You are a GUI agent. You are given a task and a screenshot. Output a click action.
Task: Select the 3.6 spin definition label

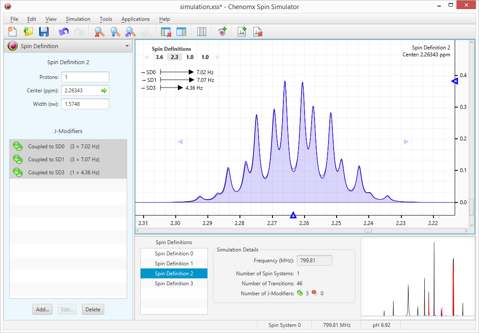click(x=159, y=57)
